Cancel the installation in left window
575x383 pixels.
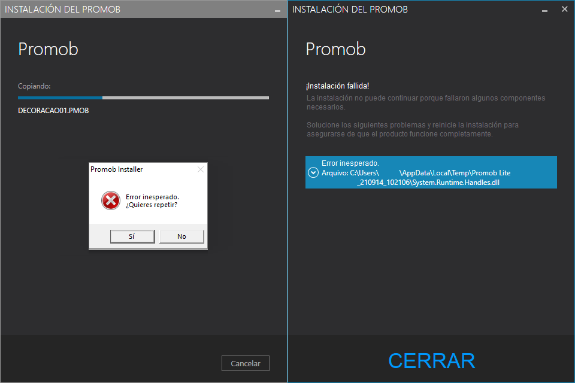tap(246, 363)
